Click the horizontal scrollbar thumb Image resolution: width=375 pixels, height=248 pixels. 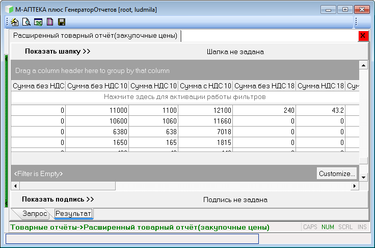click(x=68, y=186)
